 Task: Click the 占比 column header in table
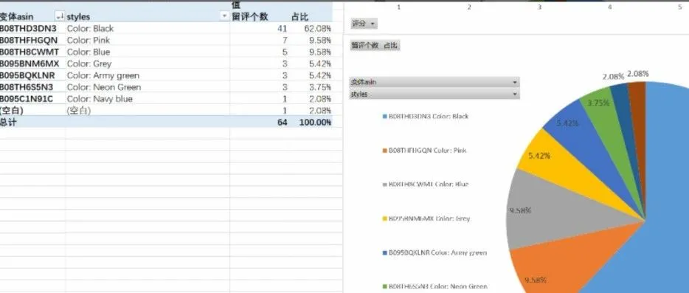[x=300, y=17]
